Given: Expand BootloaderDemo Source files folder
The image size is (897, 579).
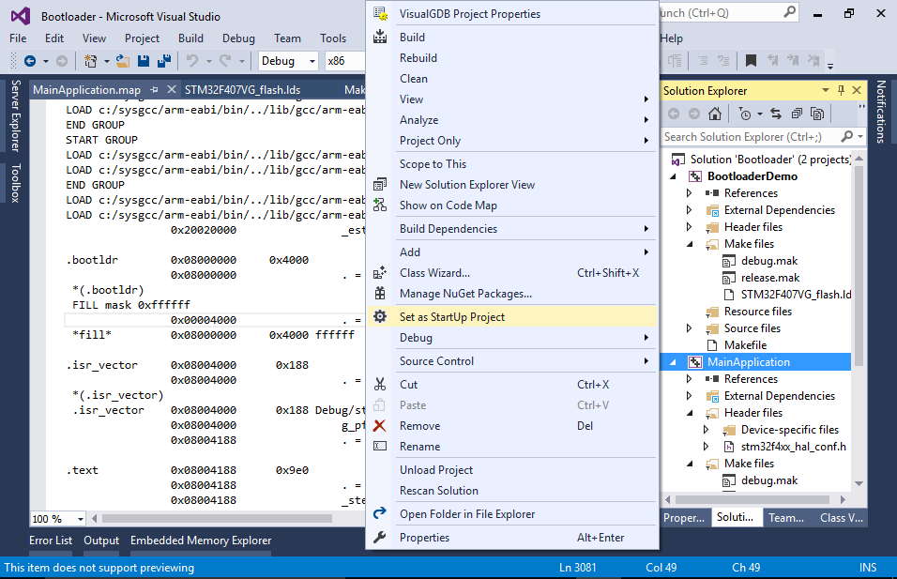Looking at the screenshot, I should click(690, 328).
